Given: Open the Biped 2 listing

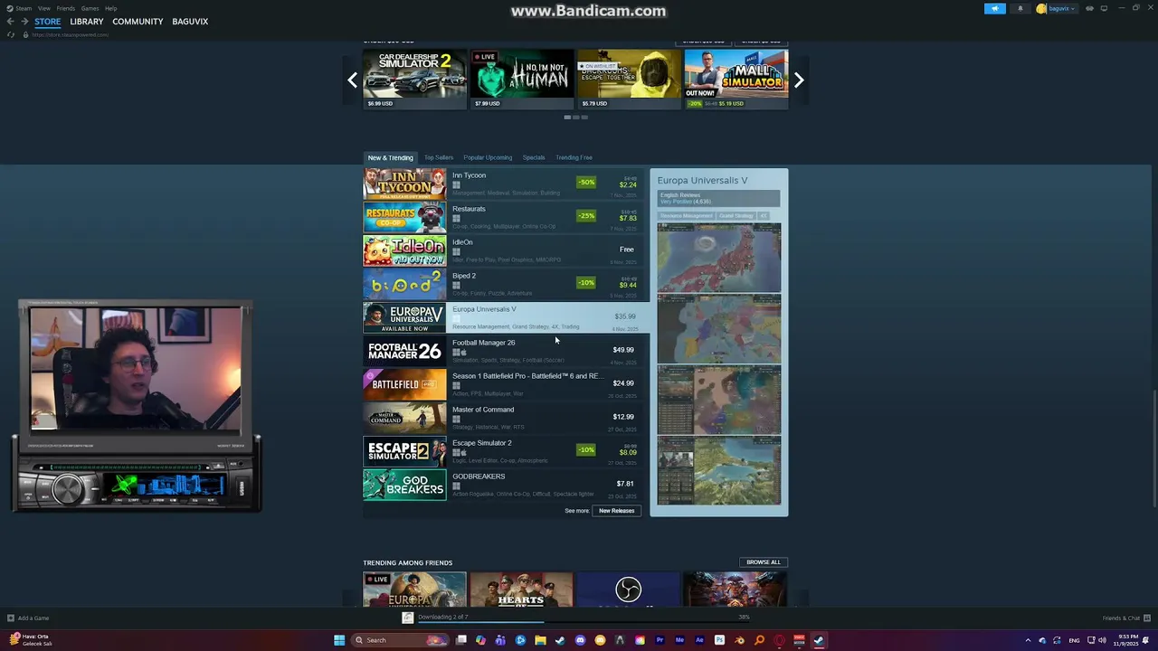Looking at the screenshot, I should [502, 284].
